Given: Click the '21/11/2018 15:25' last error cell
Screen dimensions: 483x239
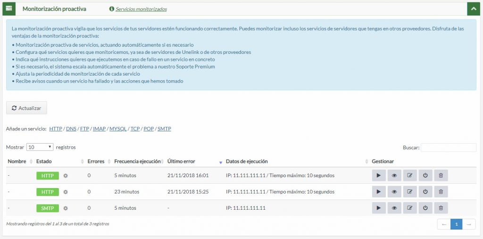Looking at the screenshot, I should click(188, 192).
